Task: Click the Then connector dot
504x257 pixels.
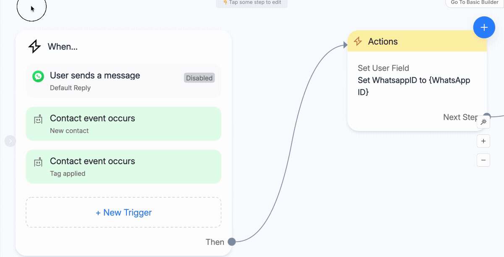Action: 231,241
